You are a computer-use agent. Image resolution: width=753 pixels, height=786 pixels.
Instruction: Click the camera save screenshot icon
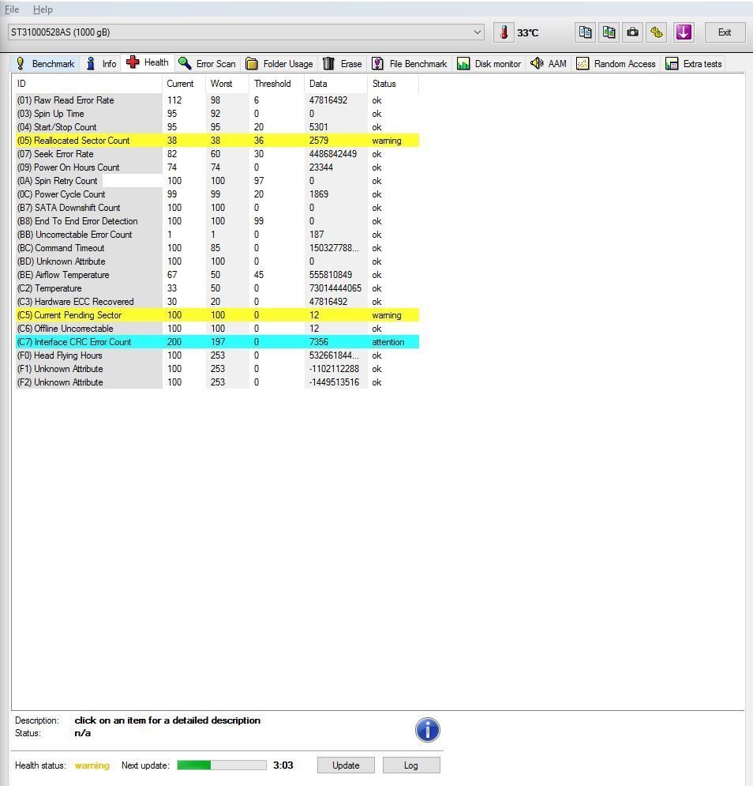(x=633, y=32)
